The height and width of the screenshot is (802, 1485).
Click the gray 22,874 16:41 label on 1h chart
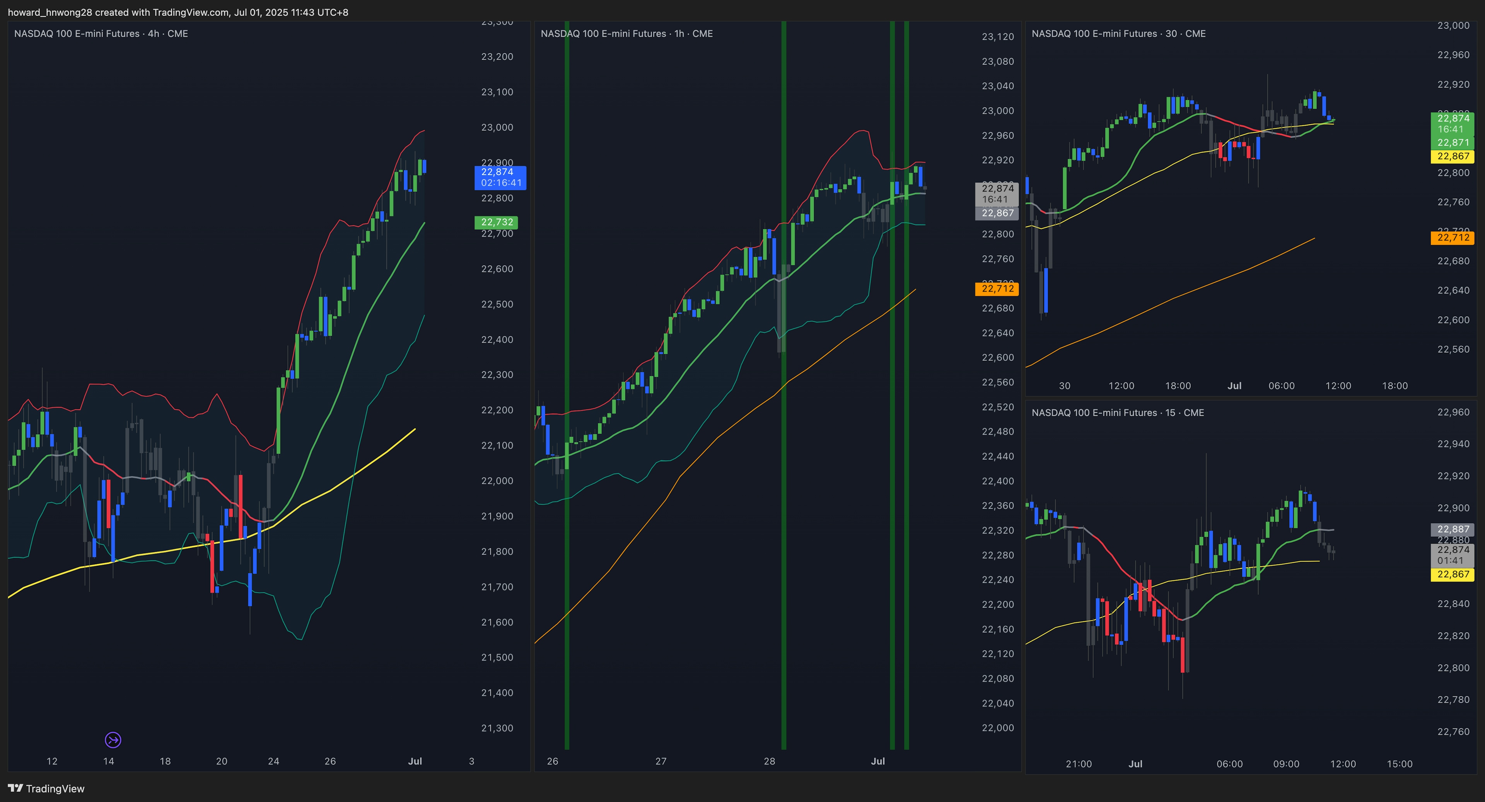point(997,194)
